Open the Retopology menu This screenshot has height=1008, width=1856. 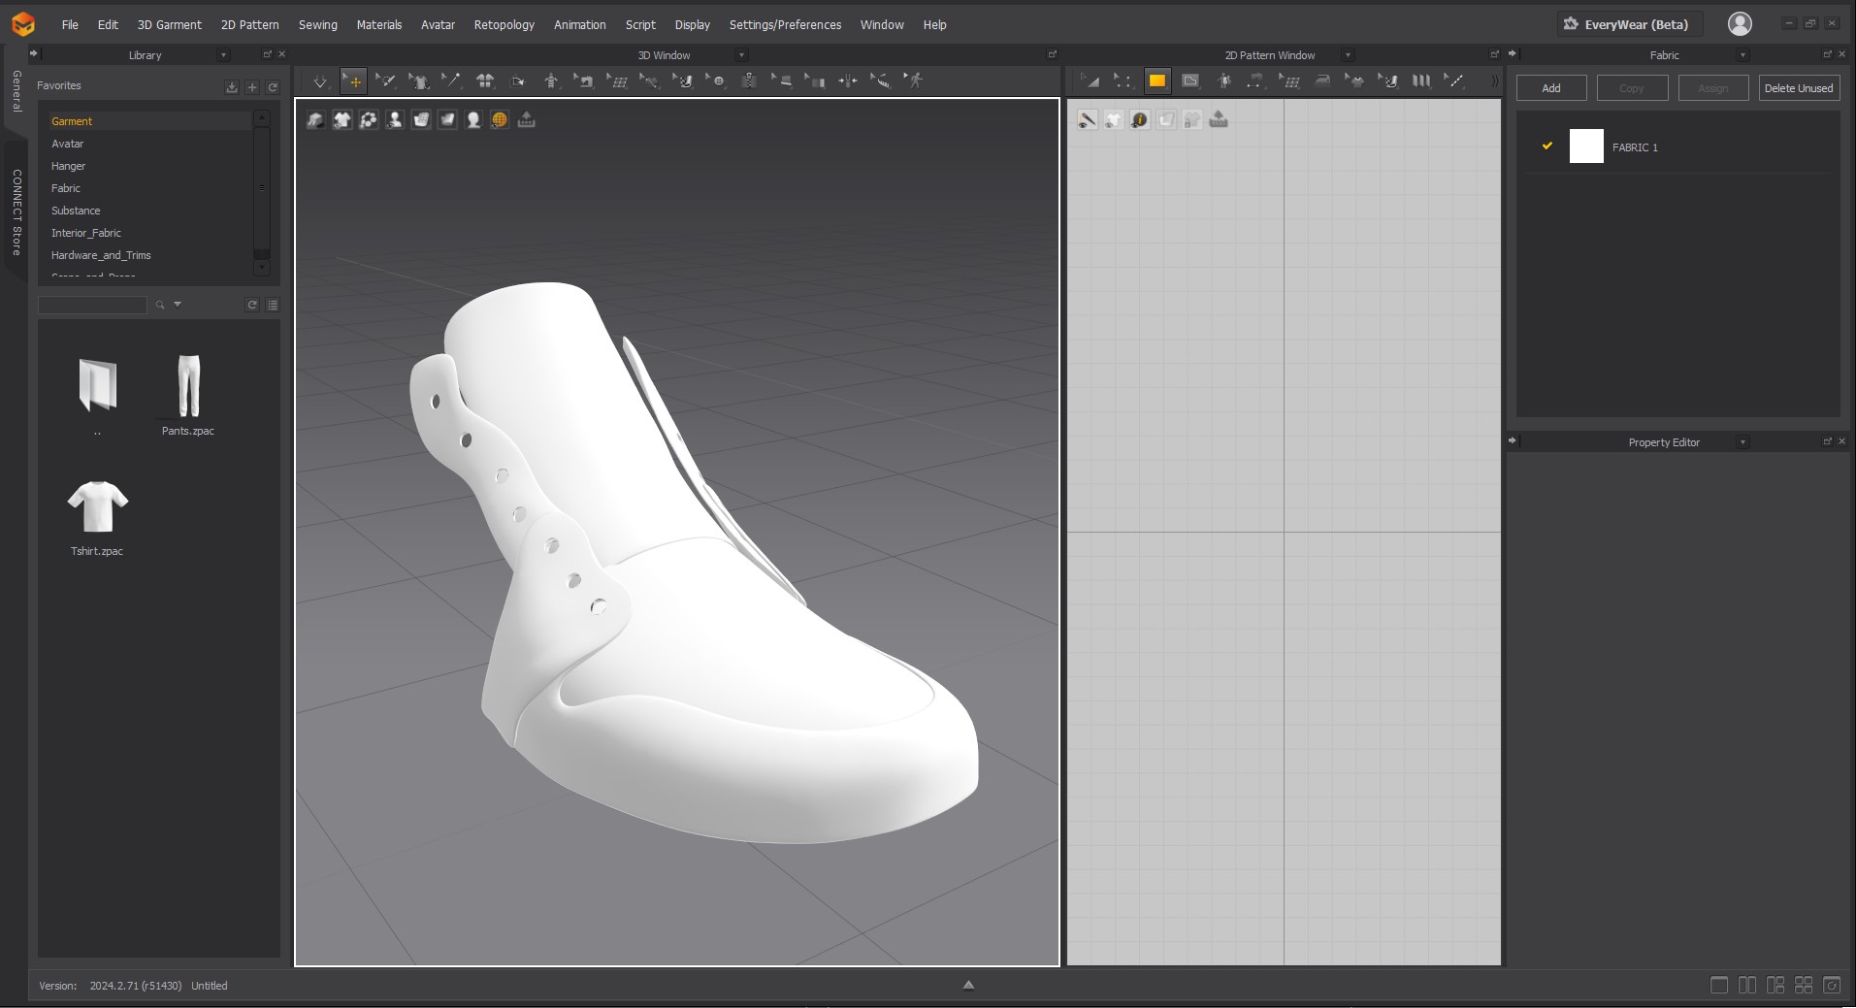pyautogui.click(x=504, y=24)
